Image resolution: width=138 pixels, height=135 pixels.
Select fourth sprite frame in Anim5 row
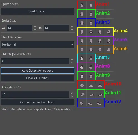pyautogui.click(x=109, y=41)
